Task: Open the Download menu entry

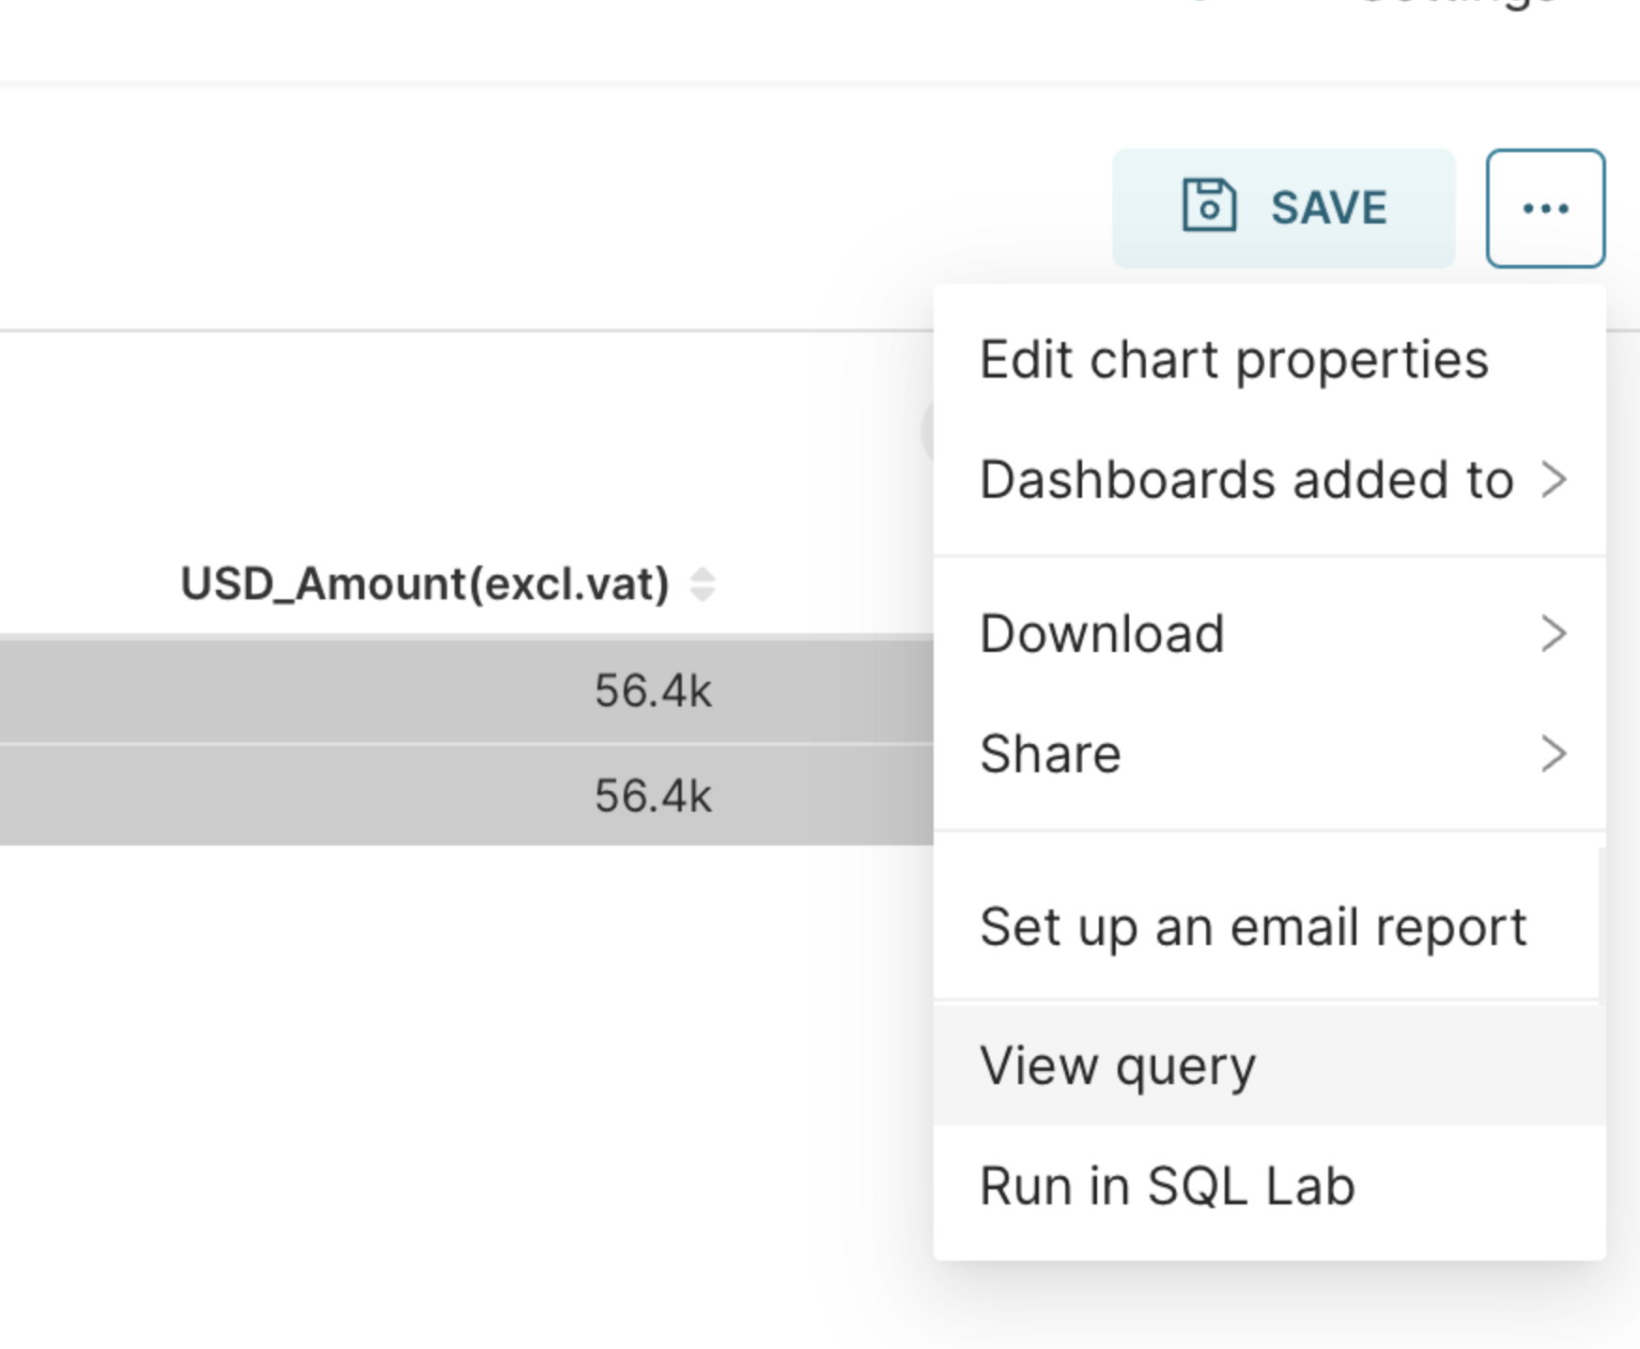Action: coord(1269,633)
